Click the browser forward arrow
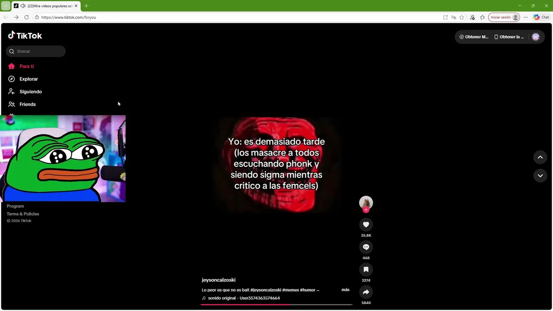Screen dimensions: 553x311 [x=16, y=17]
